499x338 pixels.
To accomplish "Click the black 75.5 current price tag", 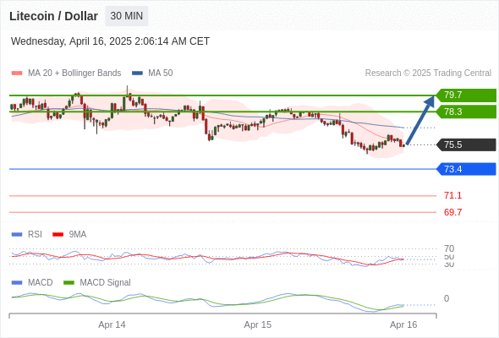I will (466, 144).
